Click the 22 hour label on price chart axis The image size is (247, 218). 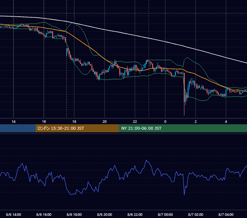tap(135, 122)
